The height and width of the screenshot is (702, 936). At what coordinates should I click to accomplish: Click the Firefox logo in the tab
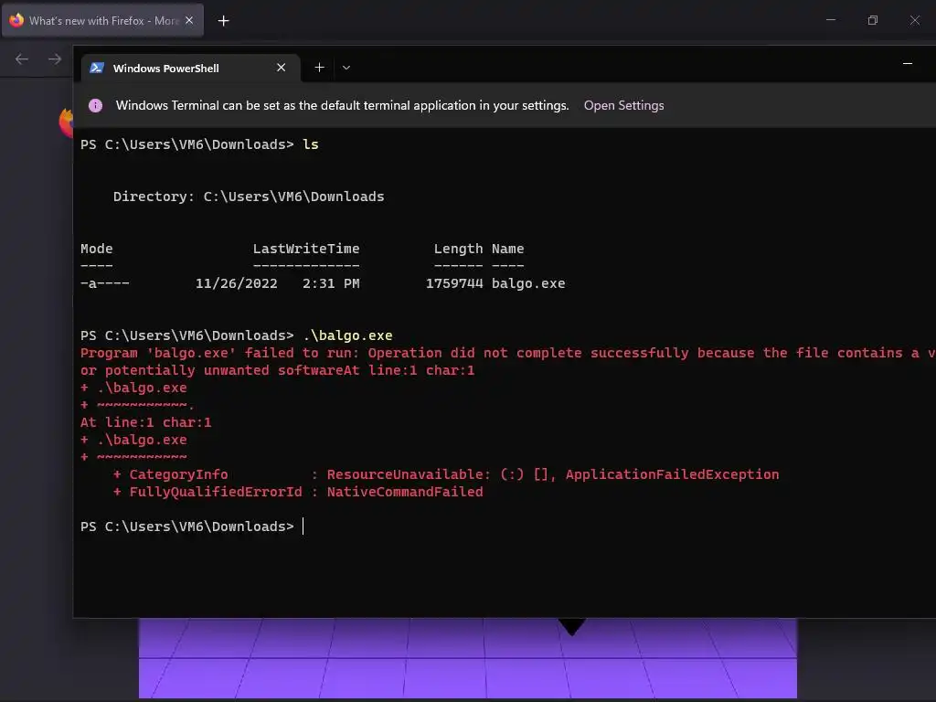pos(16,20)
